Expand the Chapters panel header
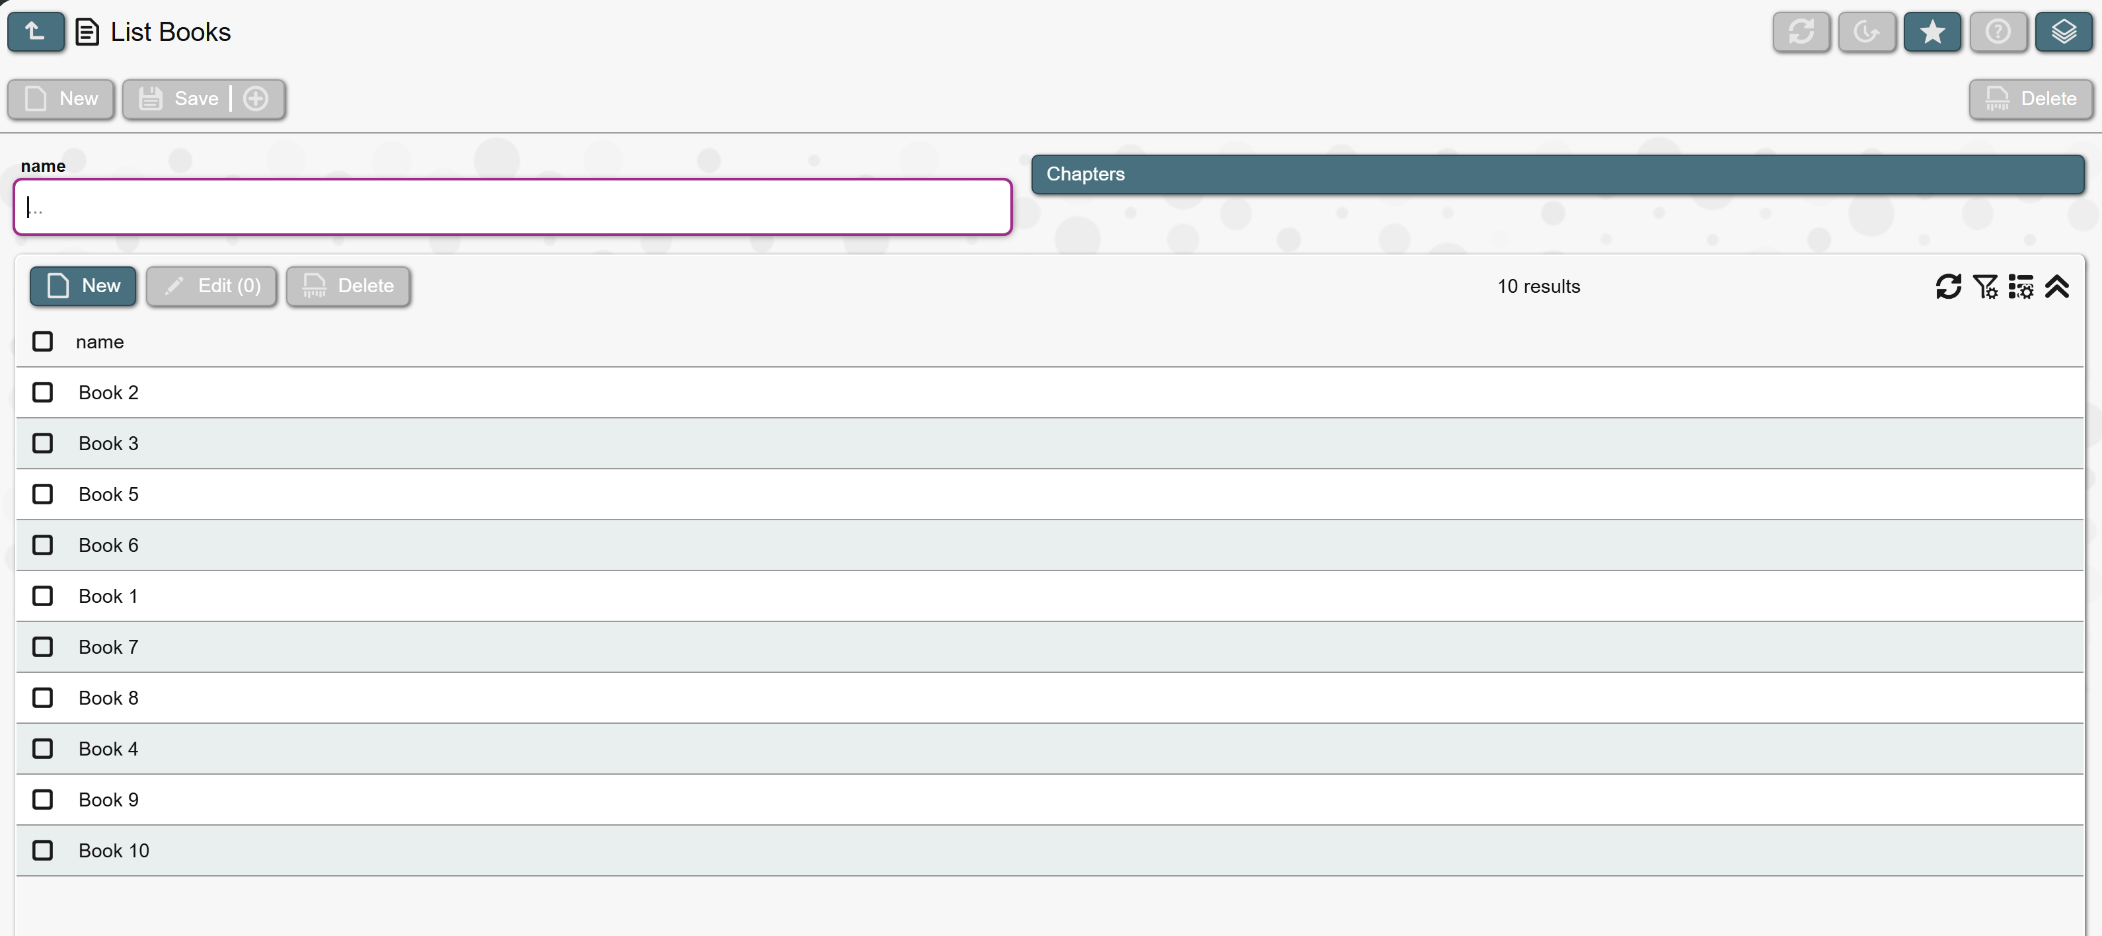The height and width of the screenshot is (936, 2102). [x=1557, y=174]
